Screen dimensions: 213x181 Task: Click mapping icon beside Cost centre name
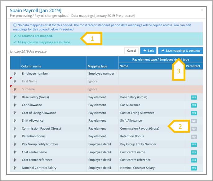pyautogui.click(x=15, y=152)
